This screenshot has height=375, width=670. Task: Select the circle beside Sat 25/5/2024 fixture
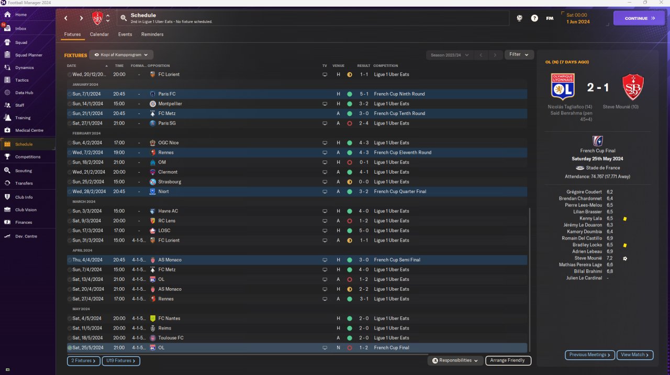point(70,348)
